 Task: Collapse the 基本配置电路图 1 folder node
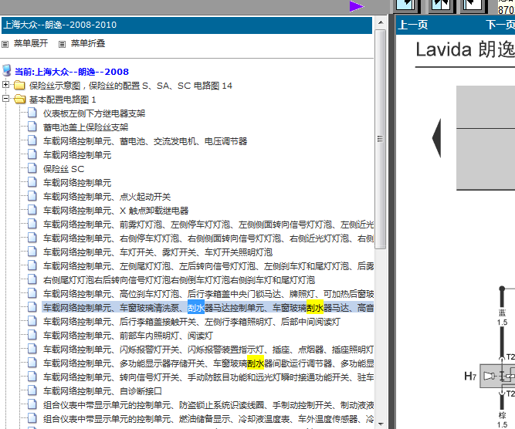pyautogui.click(x=5, y=98)
